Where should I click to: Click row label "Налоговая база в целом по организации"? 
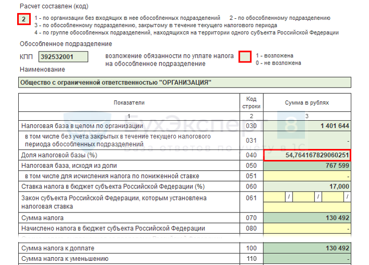pyautogui.click(x=82, y=126)
